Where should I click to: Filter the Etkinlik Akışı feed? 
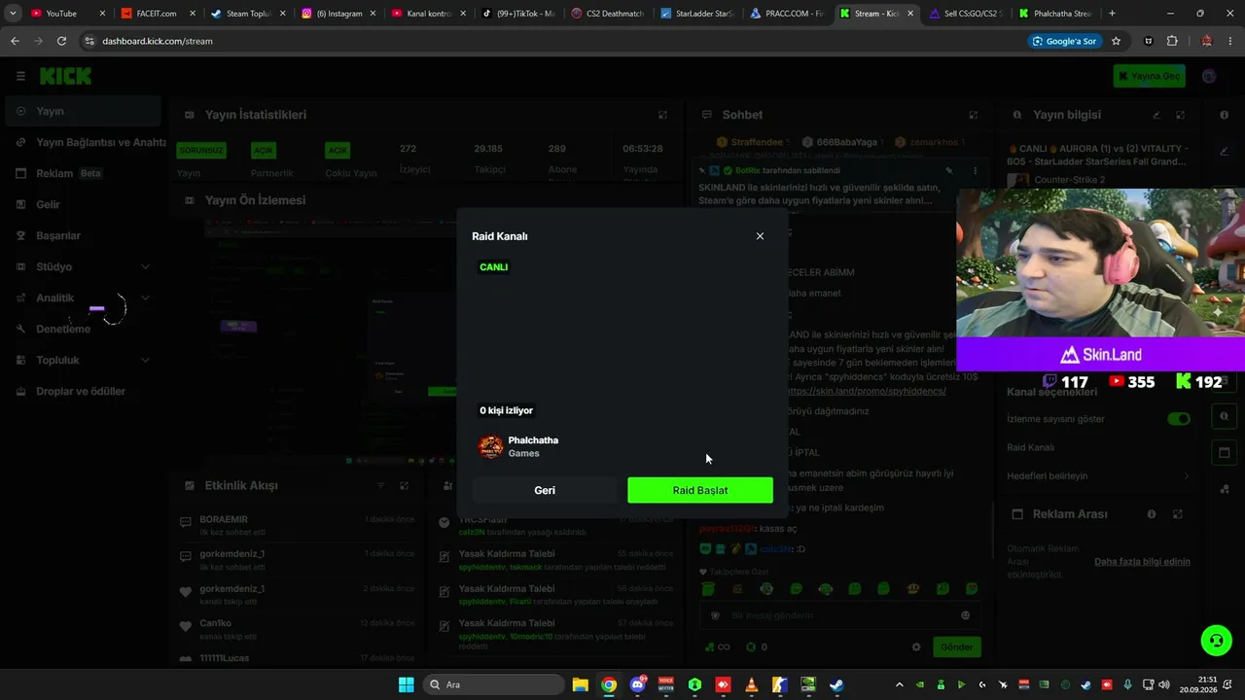(x=380, y=486)
